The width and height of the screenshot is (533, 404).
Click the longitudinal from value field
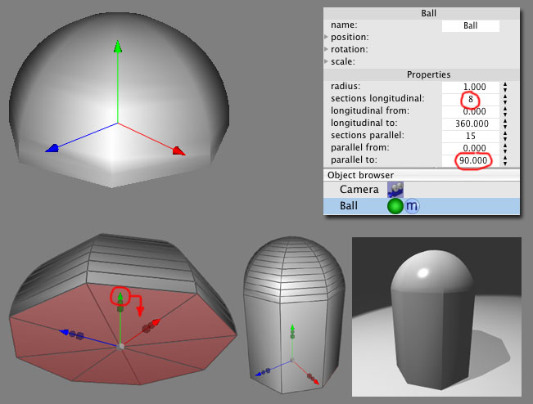point(471,111)
